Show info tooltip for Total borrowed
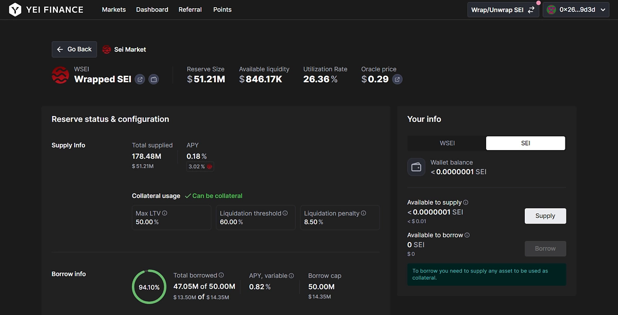Image resolution: width=618 pixels, height=315 pixels. click(x=221, y=275)
